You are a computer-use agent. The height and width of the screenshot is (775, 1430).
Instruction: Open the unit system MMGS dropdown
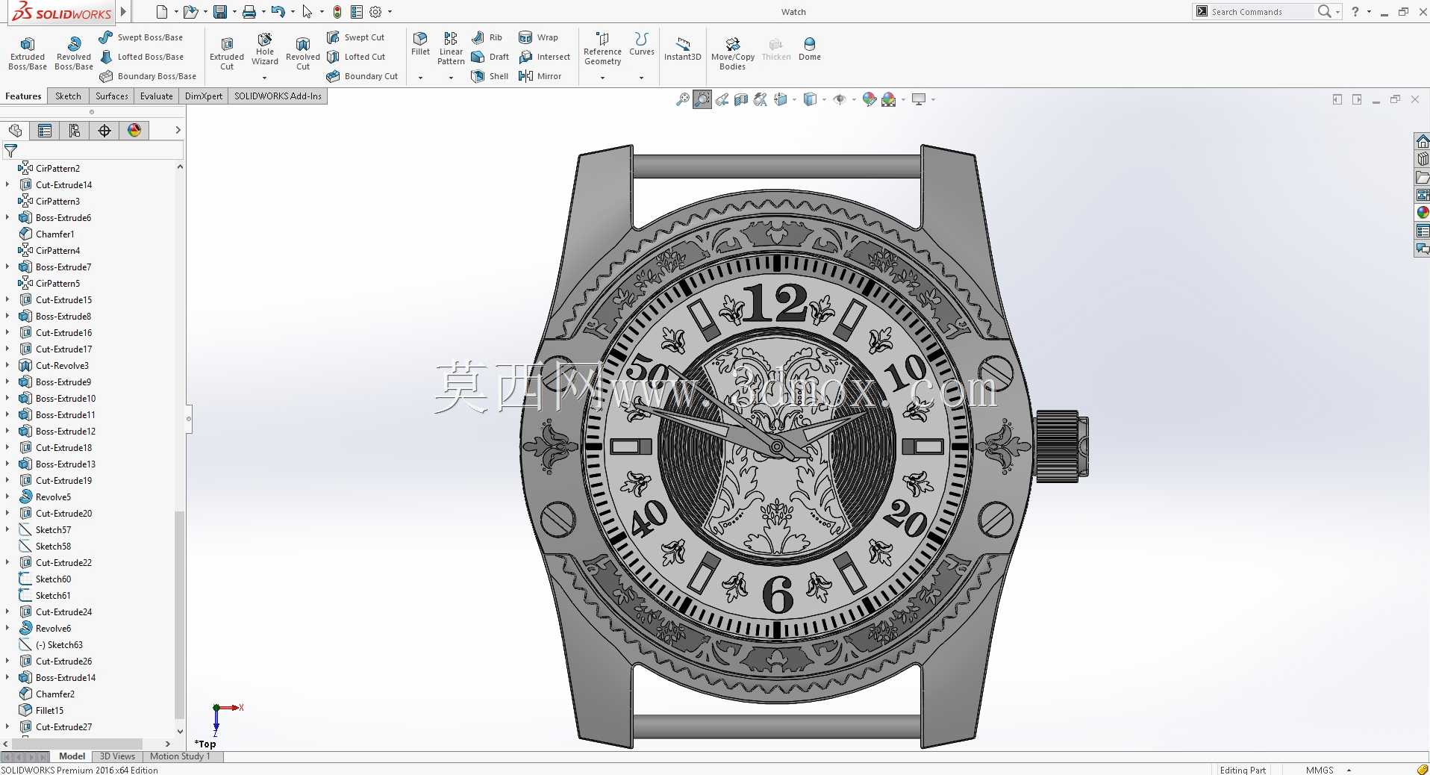coord(1349,770)
